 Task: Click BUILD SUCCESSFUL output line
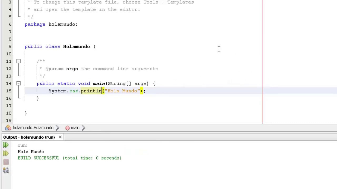pyautogui.click(x=70, y=158)
